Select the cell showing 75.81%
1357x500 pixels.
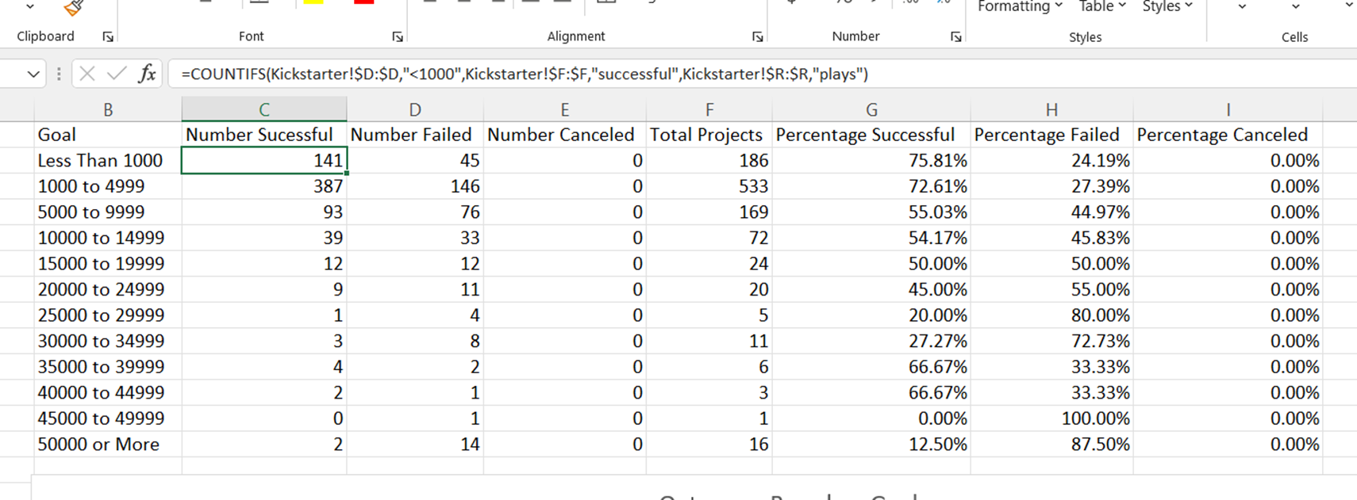[871, 161]
